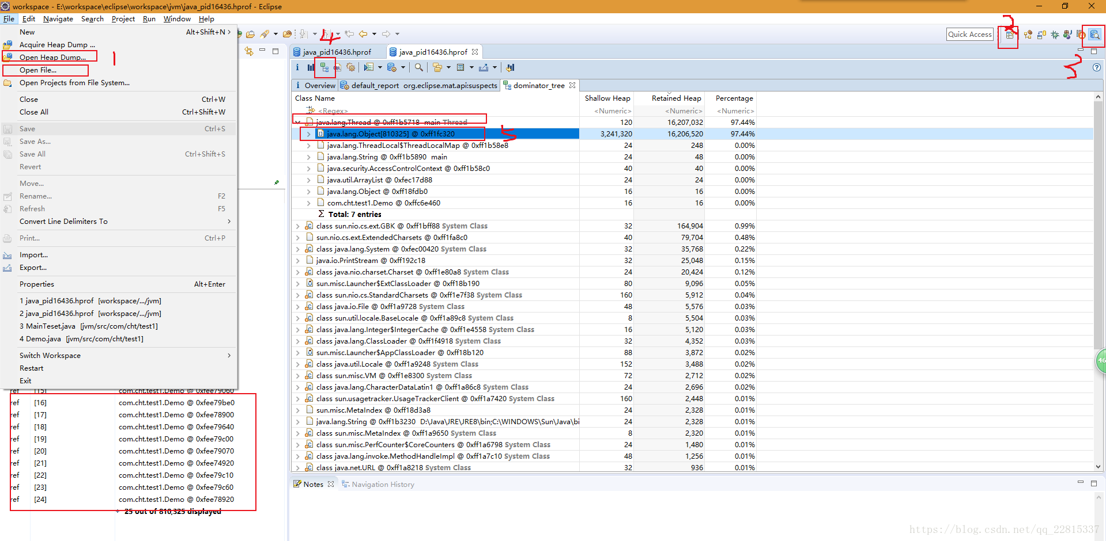Click the export results icon
This screenshot has height=541, width=1106.
pyautogui.click(x=484, y=67)
